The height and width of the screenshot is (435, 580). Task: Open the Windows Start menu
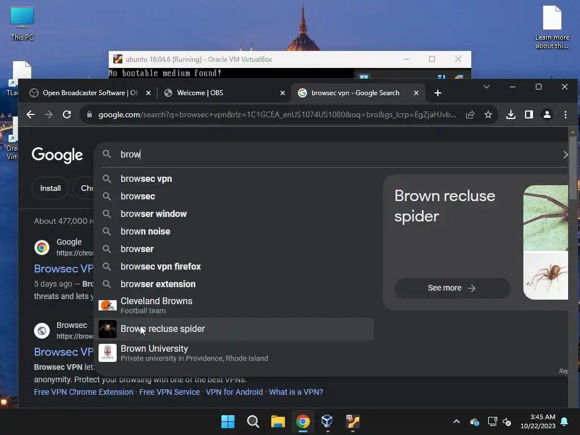click(x=228, y=421)
